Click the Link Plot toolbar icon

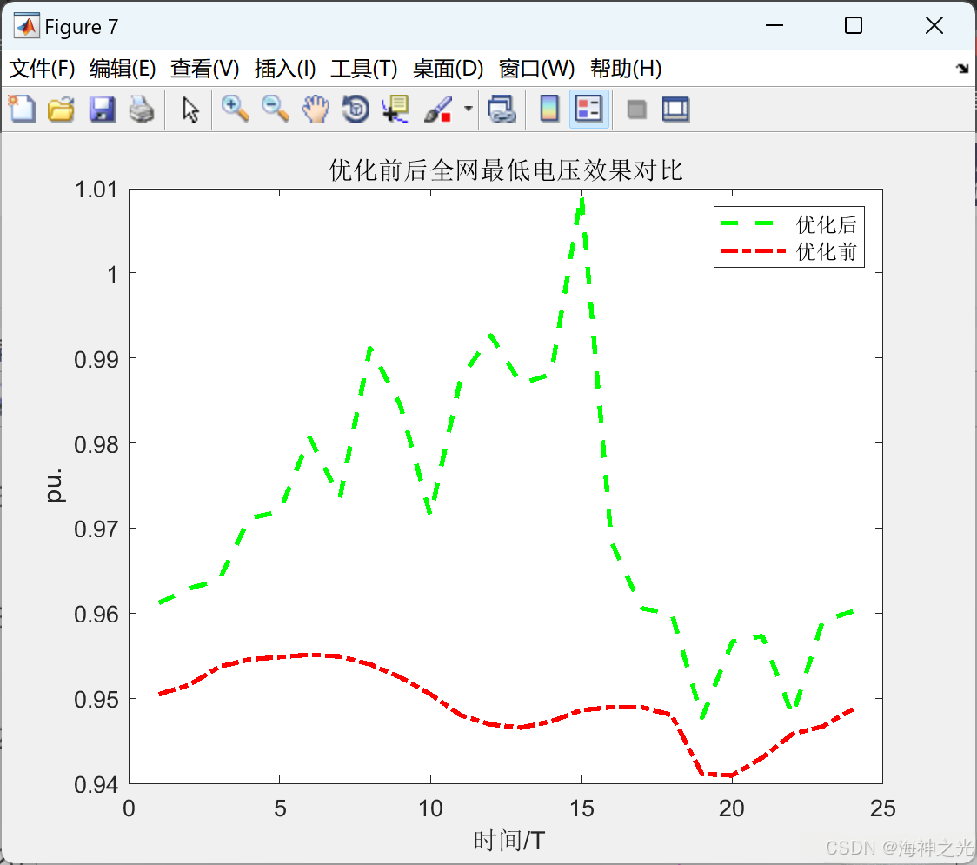[x=502, y=109]
